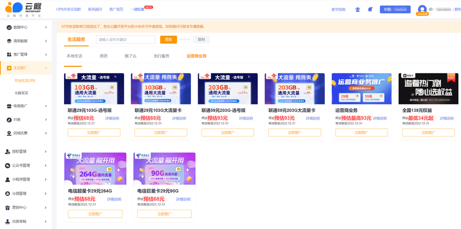Screen dimensions: 461x229
Task: Click the 同城优惠 location icon
Action: pyautogui.click(x=9, y=133)
